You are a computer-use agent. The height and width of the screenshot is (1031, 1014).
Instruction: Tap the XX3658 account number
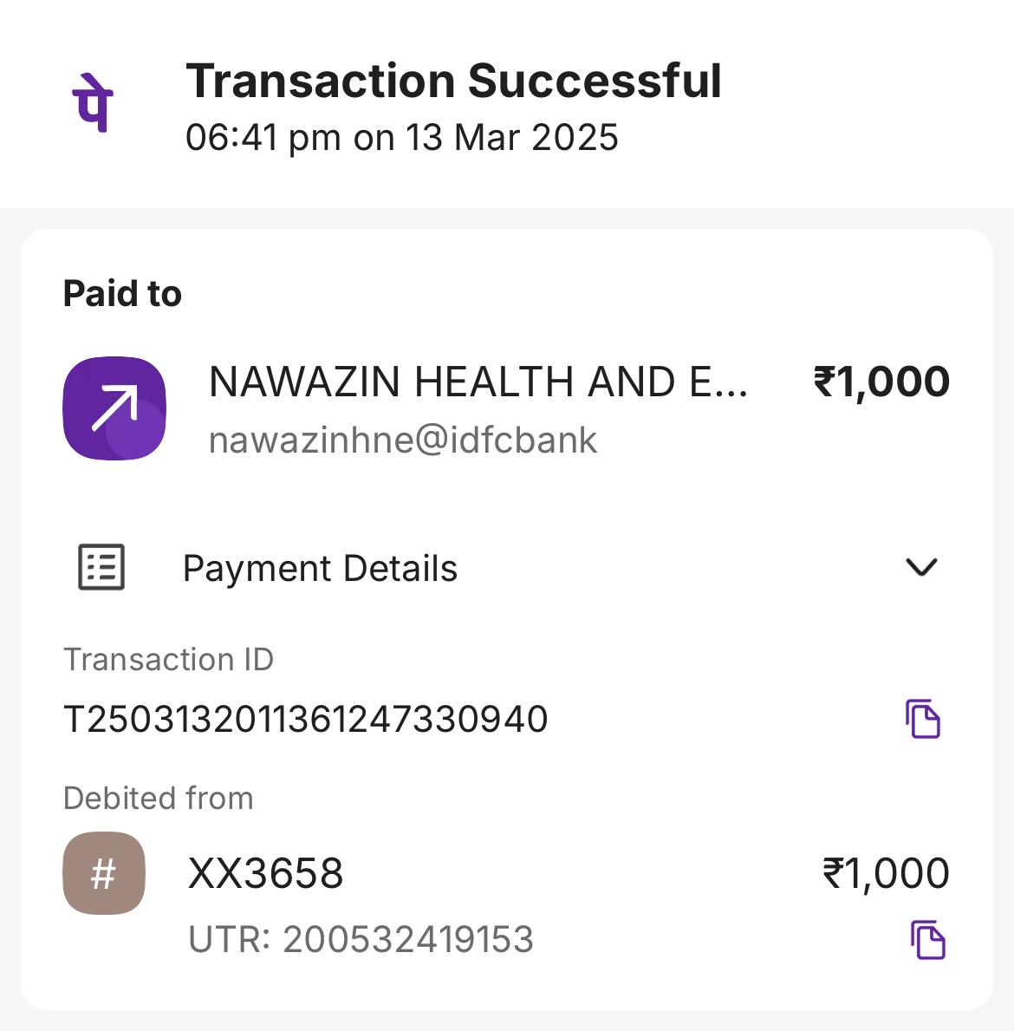[265, 873]
